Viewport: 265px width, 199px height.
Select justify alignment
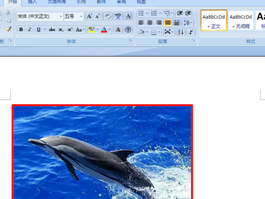click(x=168, y=23)
